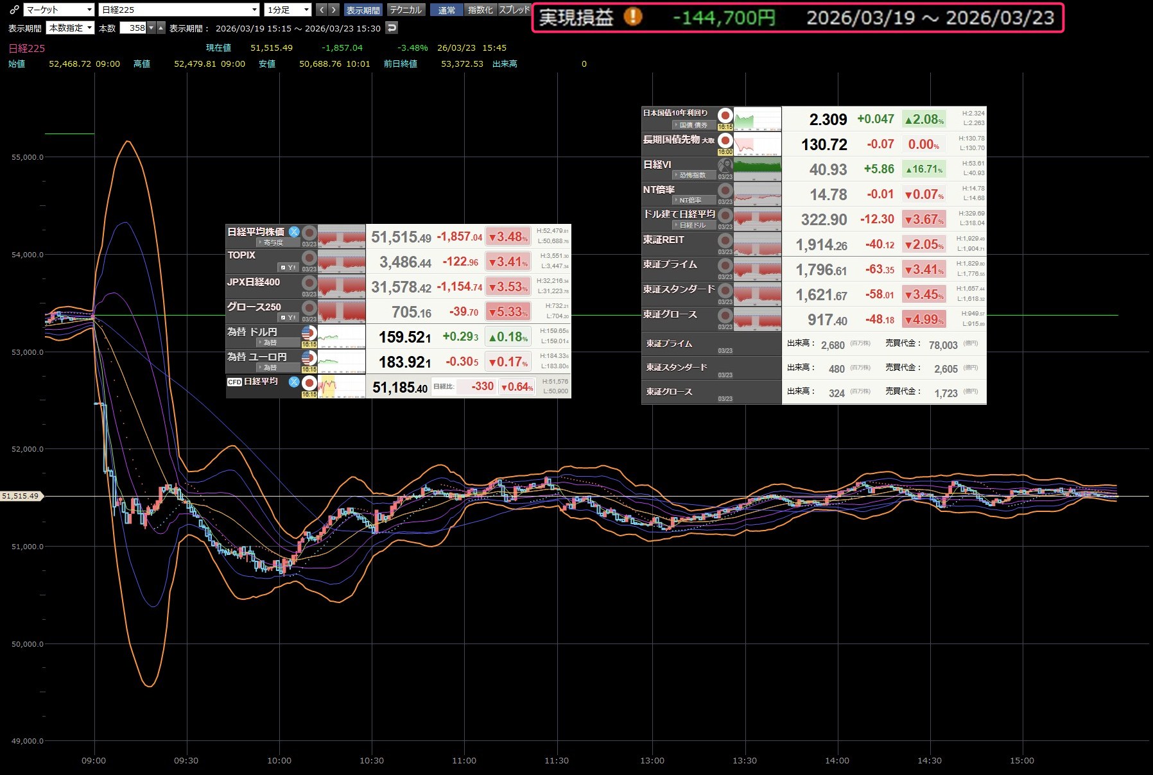Viewport: 1153px width, 775px height.
Task: Select the 通常 display mode
Action: [x=446, y=10]
